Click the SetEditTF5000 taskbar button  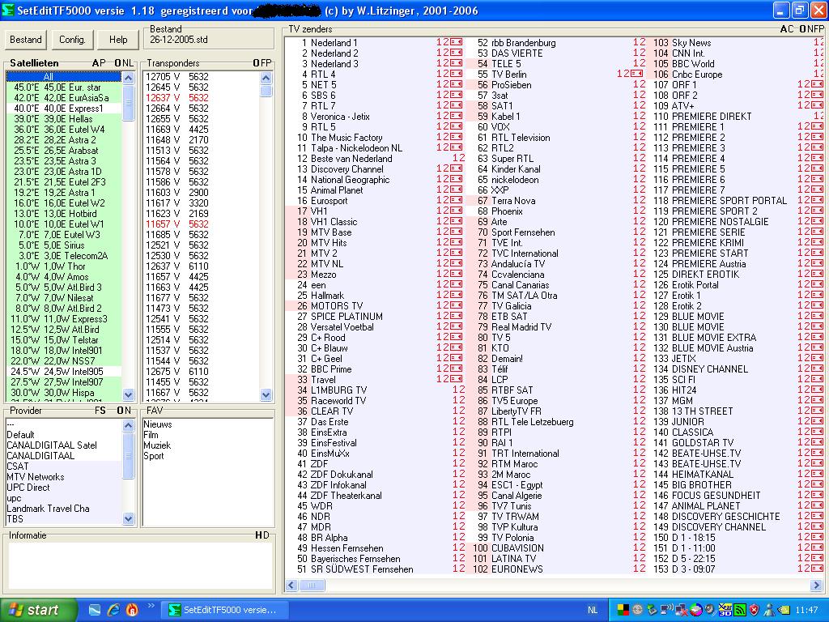[223, 610]
